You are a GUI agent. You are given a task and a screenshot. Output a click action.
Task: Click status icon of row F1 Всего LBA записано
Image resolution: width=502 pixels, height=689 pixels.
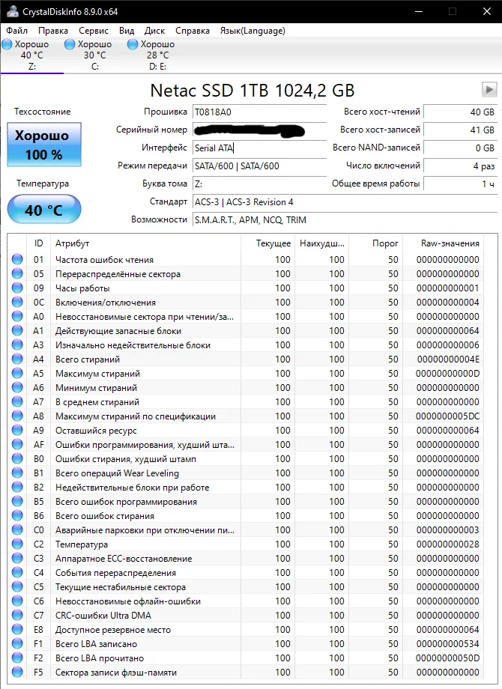coord(17,643)
